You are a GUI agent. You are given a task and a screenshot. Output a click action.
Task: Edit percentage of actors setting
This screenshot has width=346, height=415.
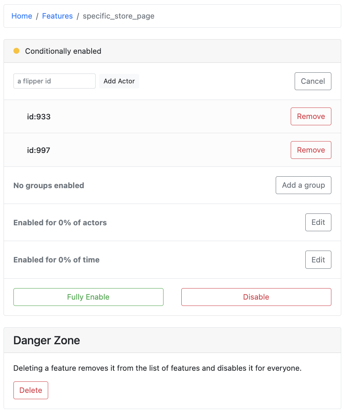(318, 223)
